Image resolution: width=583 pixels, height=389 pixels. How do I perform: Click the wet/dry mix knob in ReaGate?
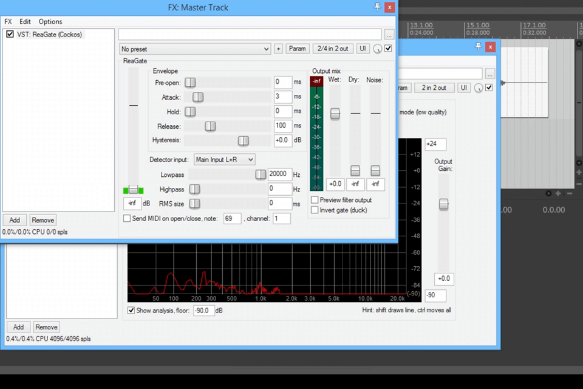[x=377, y=49]
